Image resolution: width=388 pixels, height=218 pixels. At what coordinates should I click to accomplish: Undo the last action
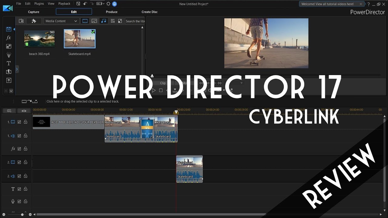tap(85, 4)
